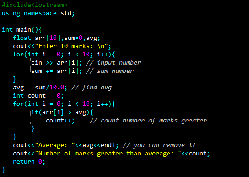This screenshot has height=177, width=249.
Task: Click the '// count number of marks greater' comment
Action: tap(148, 121)
